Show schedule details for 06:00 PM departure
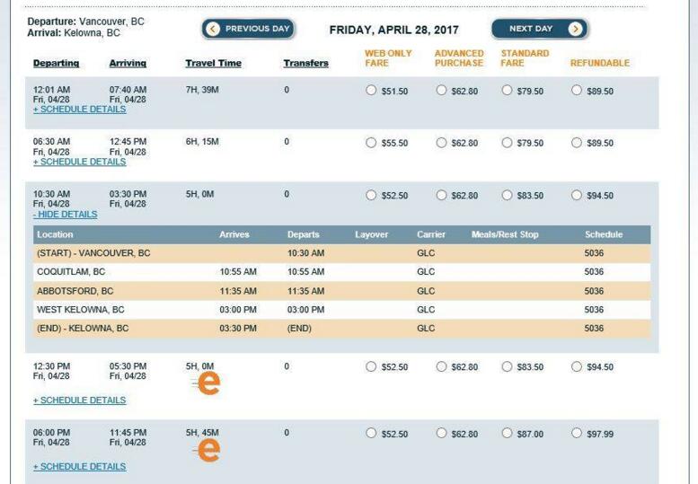The image size is (698, 484). (79, 467)
